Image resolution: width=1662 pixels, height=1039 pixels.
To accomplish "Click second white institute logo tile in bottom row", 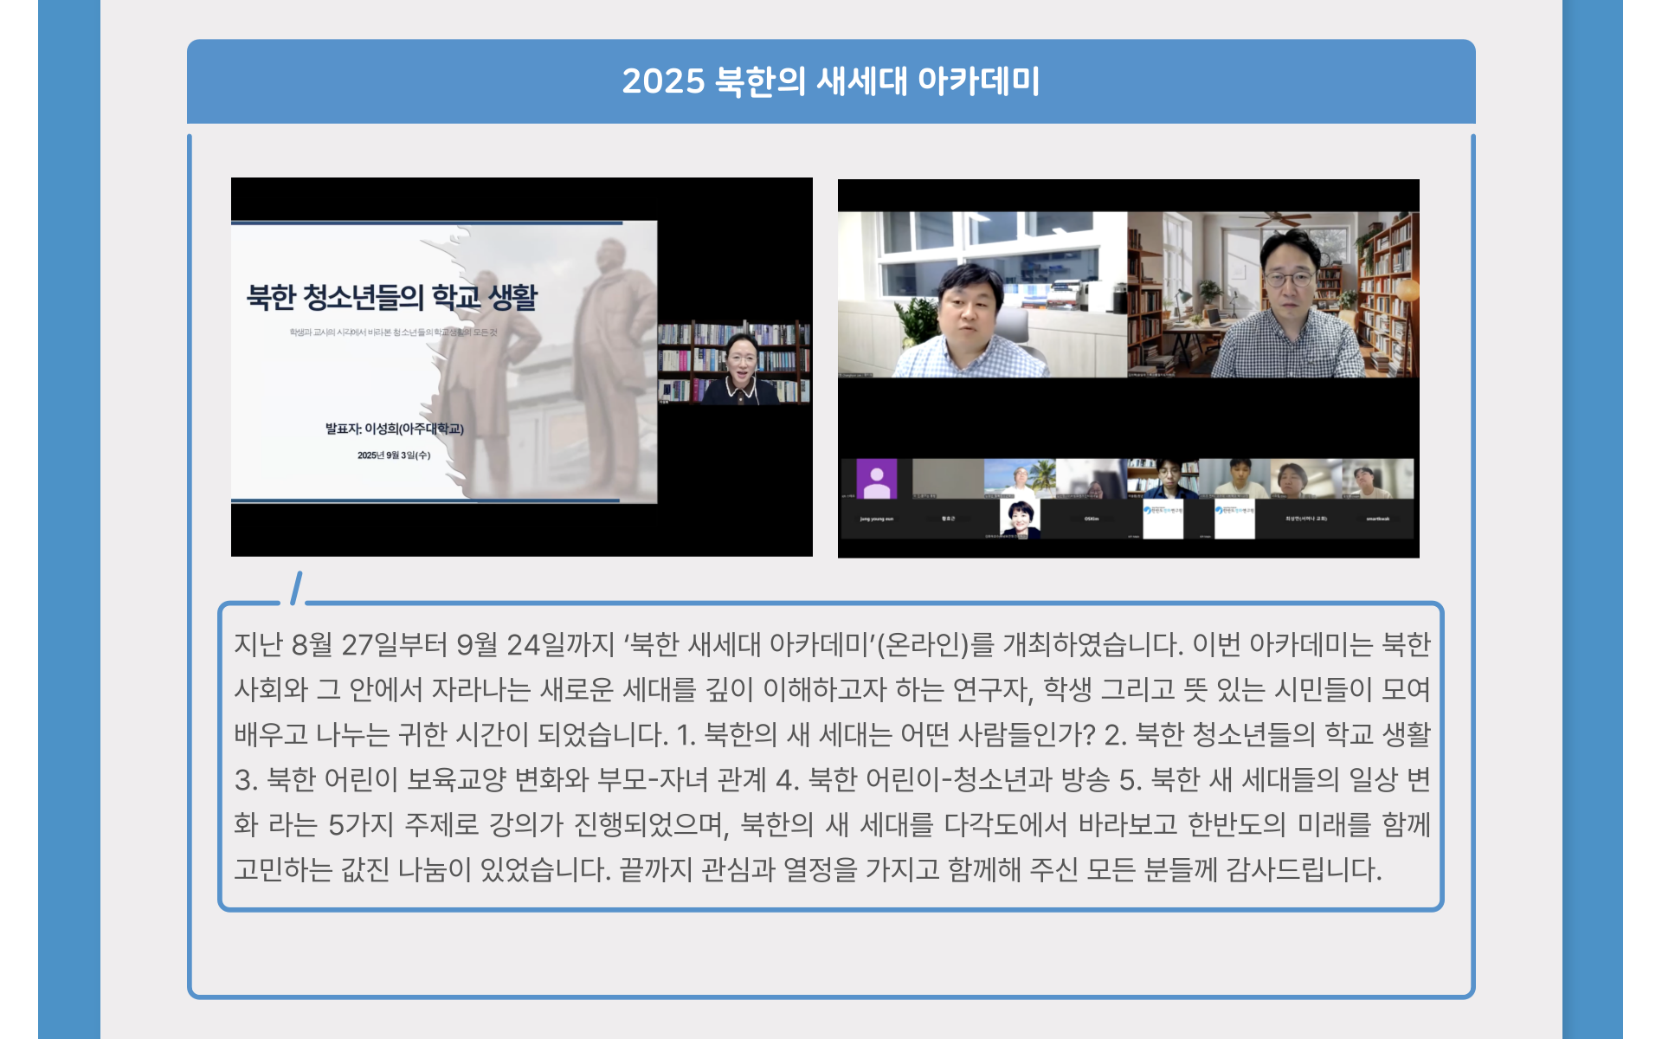I will coord(1234,519).
